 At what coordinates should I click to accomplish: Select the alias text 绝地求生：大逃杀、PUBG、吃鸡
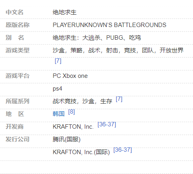(x=97, y=38)
